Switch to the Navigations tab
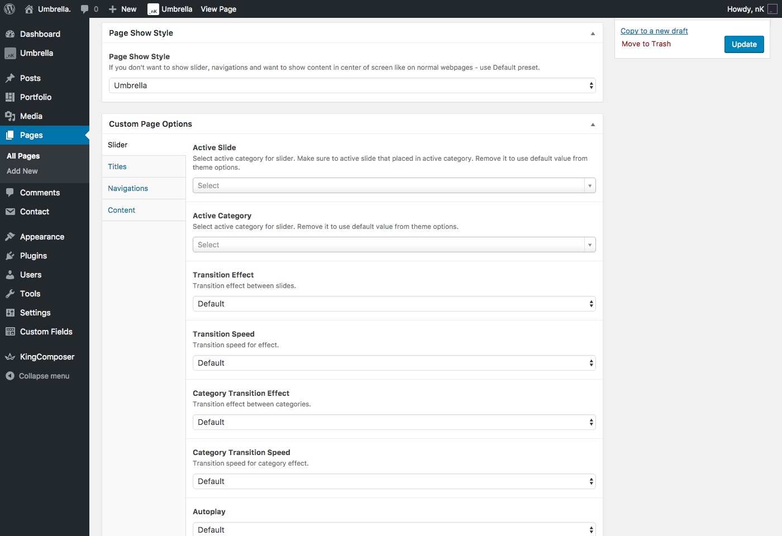 [128, 188]
